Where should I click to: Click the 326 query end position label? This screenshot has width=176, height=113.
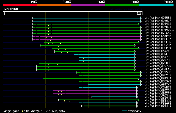point(139,14)
